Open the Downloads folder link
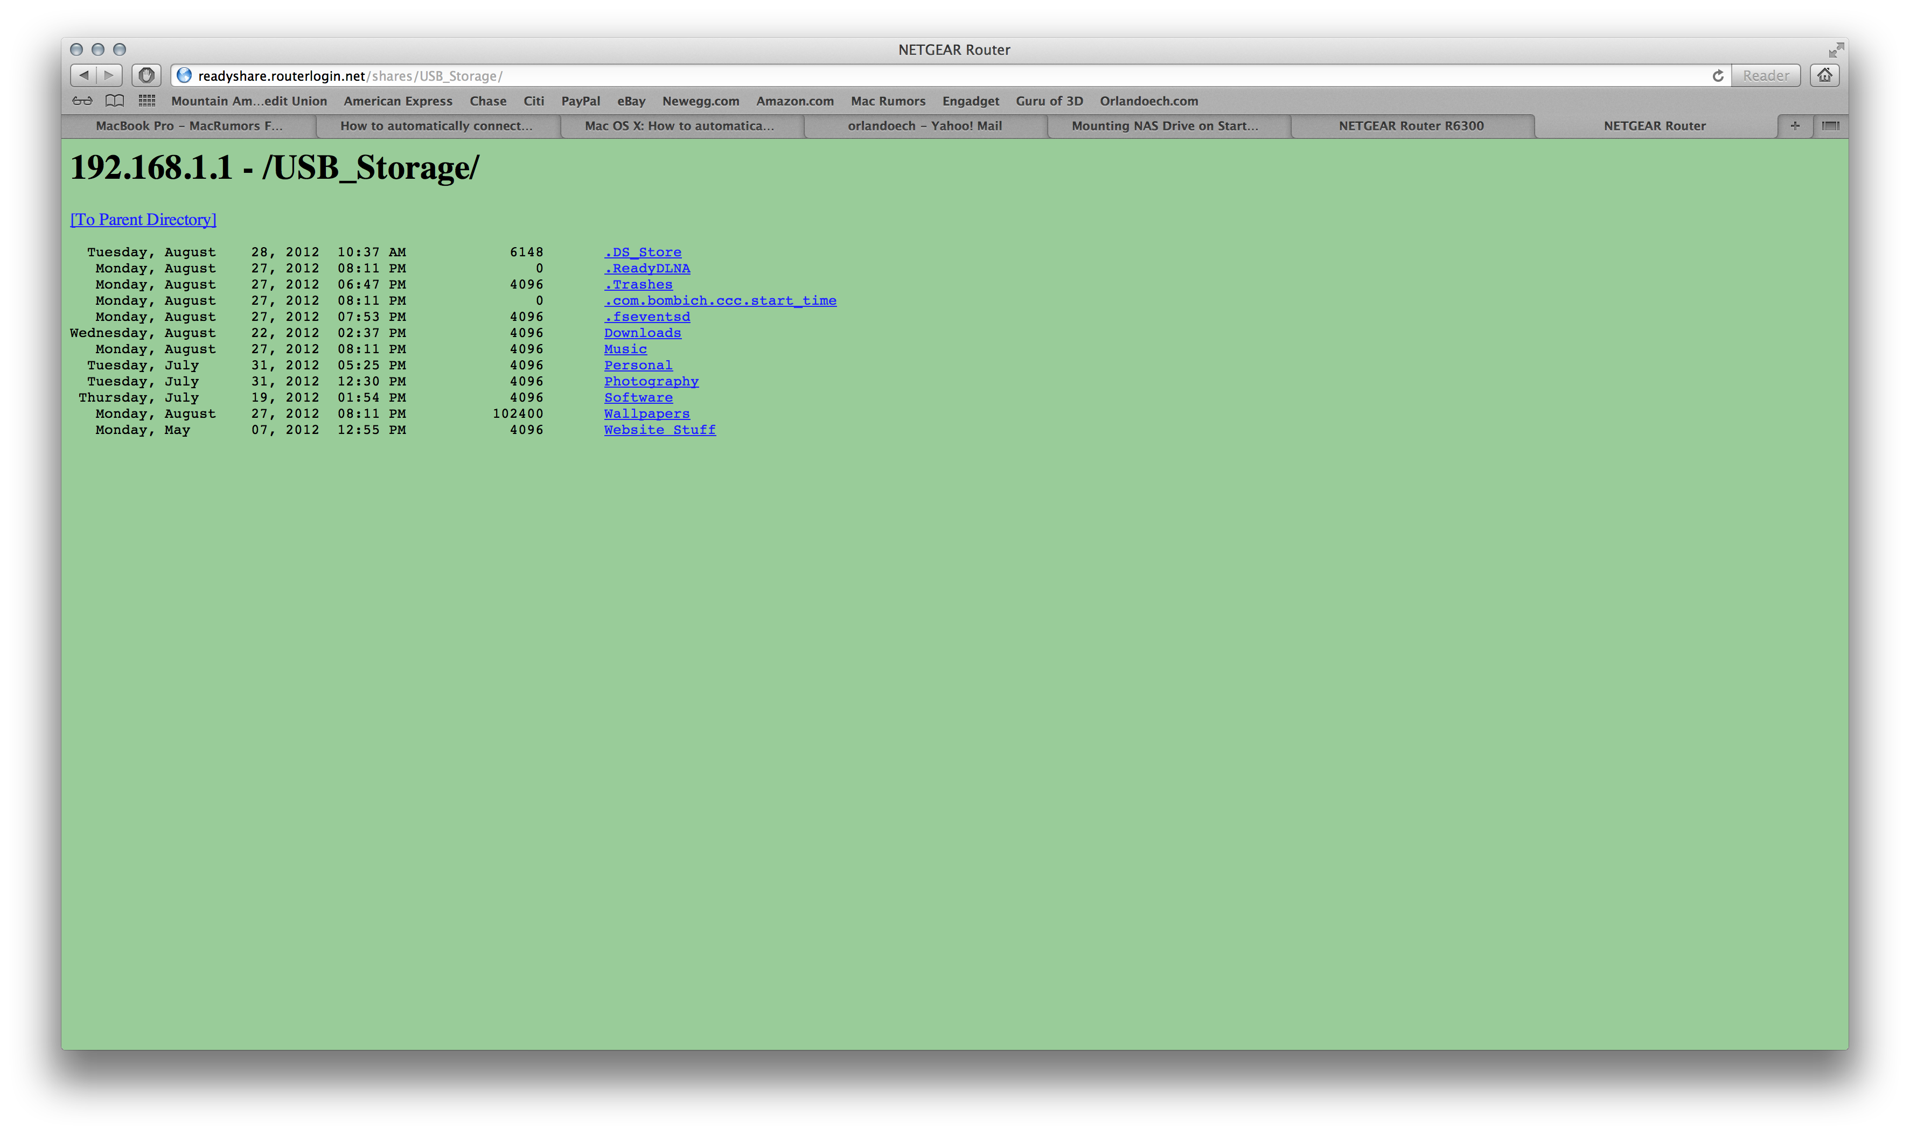1910x1135 pixels. coord(643,333)
